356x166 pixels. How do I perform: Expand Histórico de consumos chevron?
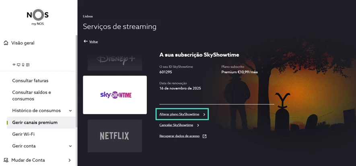click(70, 111)
